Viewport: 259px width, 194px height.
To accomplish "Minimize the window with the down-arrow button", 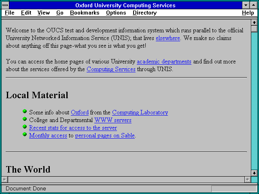I will point(246,5).
